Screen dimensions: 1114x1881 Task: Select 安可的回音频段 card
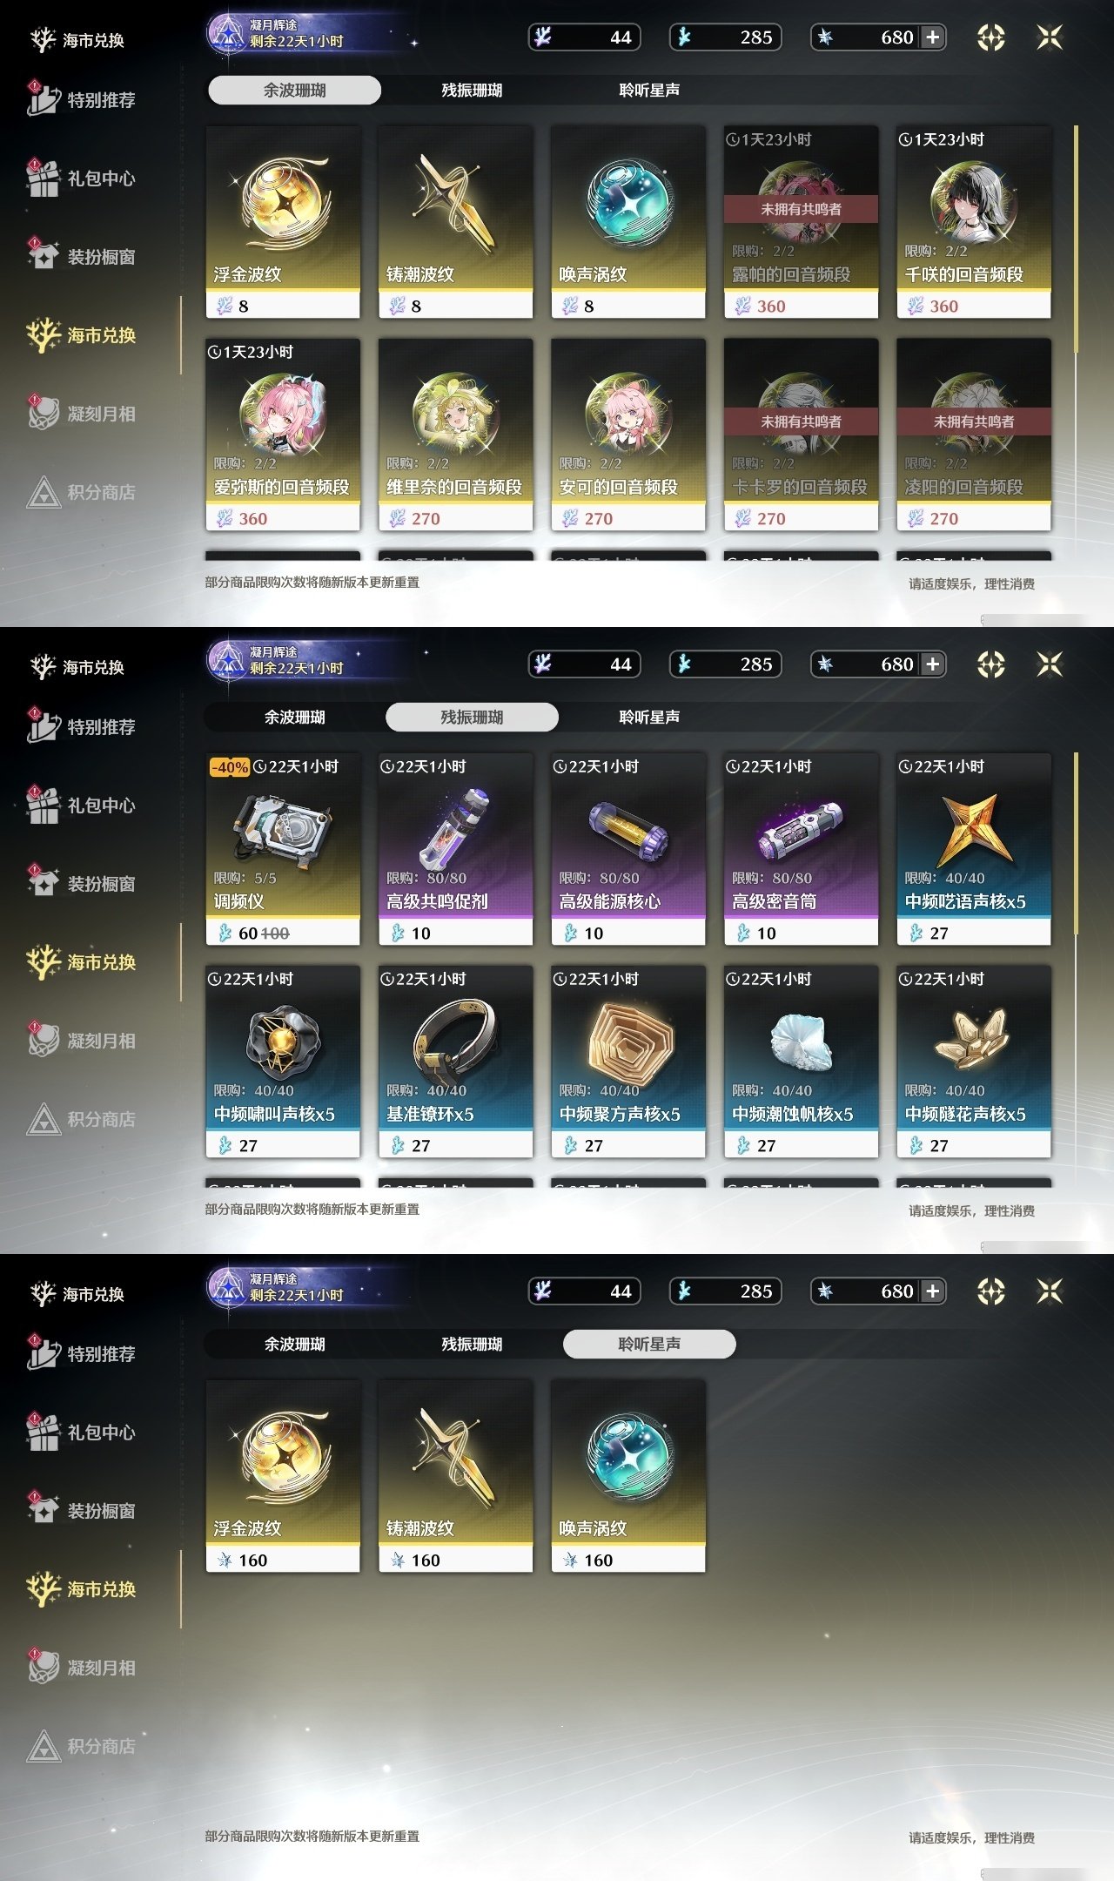click(x=628, y=435)
